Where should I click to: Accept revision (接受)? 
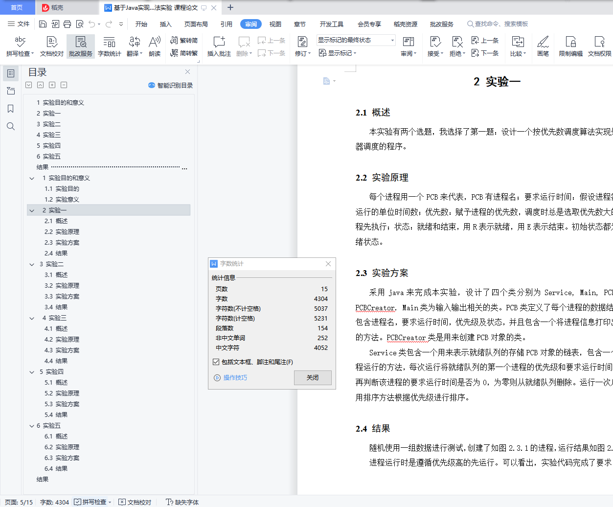[x=435, y=46]
